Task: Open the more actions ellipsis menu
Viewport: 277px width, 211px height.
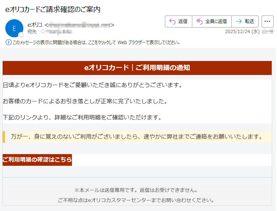Action: point(267,21)
